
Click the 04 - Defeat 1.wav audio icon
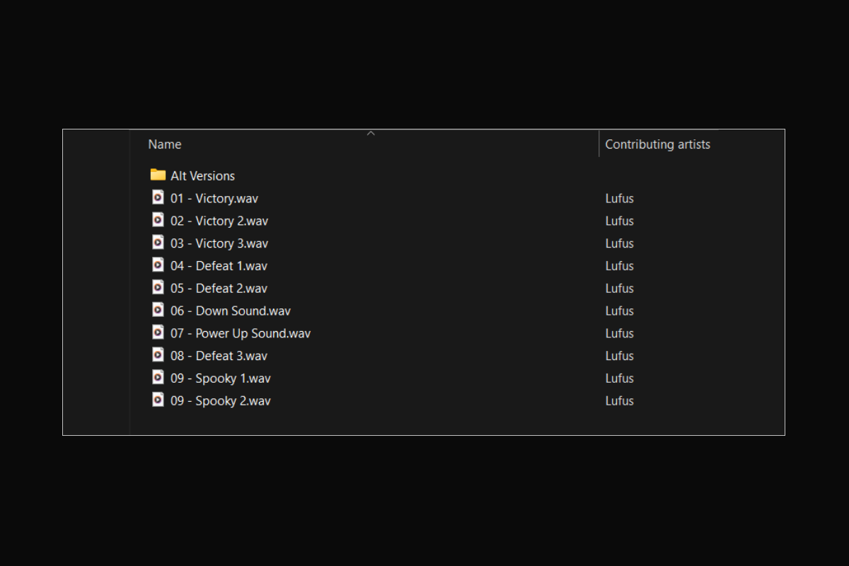click(158, 265)
